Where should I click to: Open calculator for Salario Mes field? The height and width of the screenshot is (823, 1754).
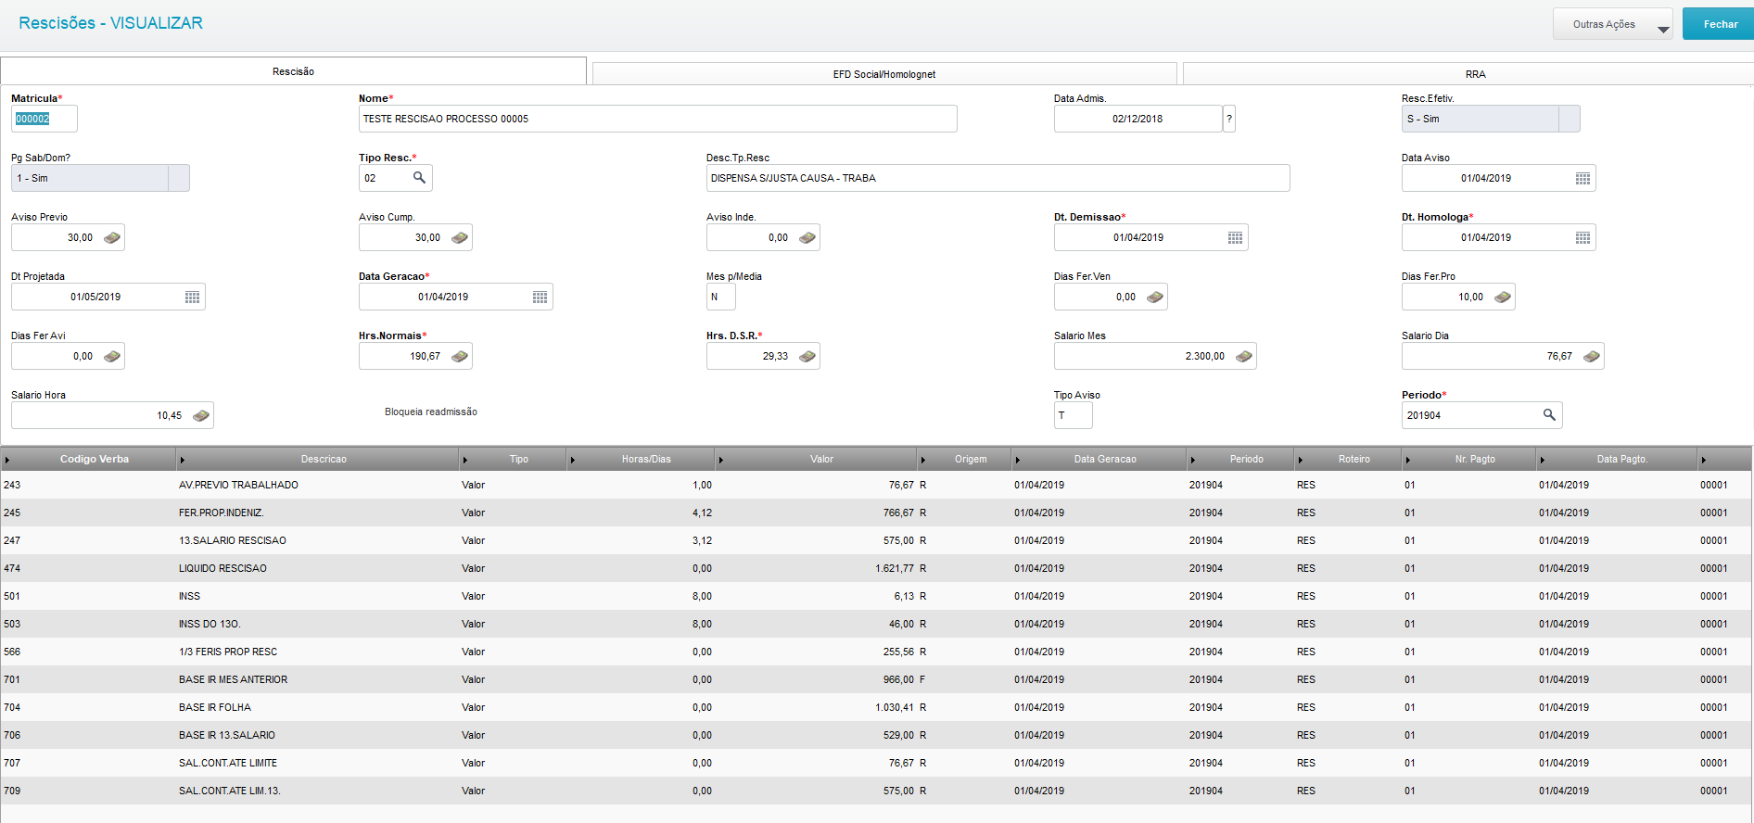pyautogui.click(x=1244, y=357)
